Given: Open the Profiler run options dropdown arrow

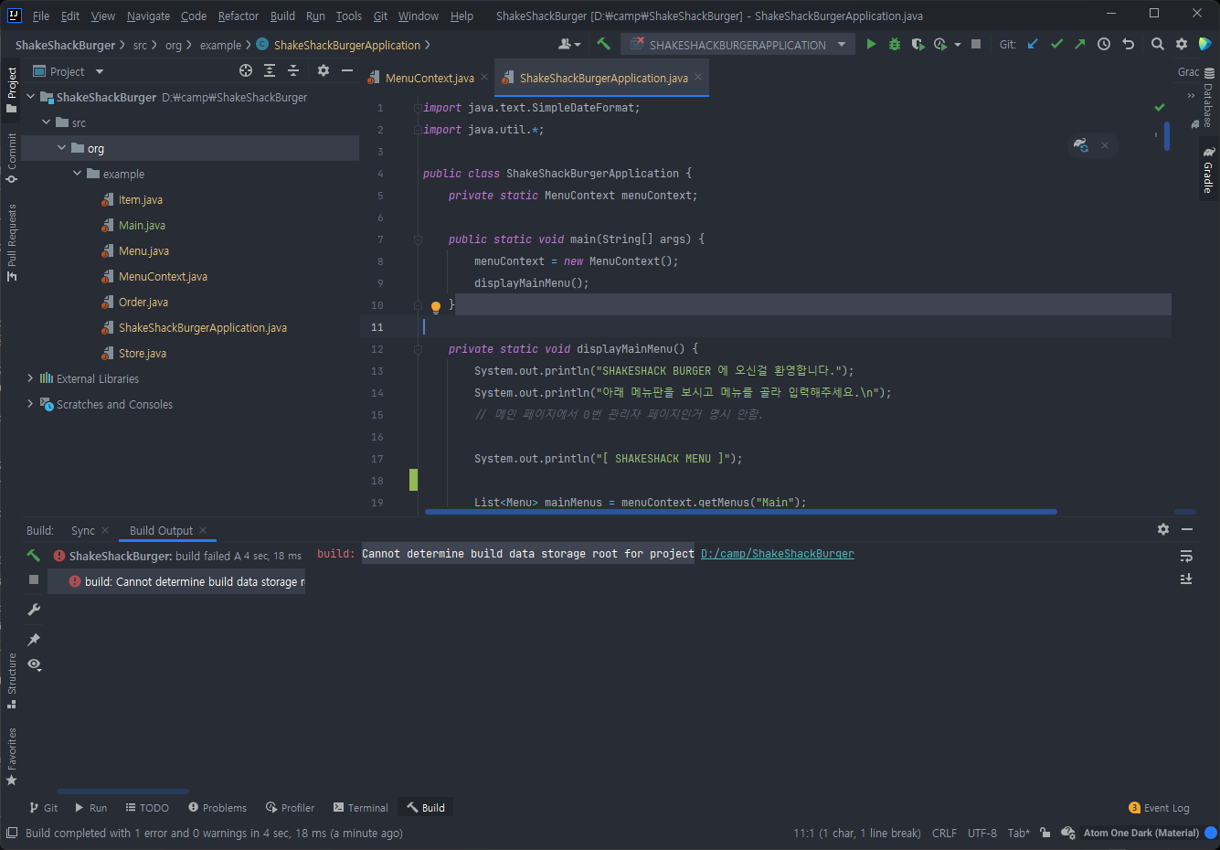Looking at the screenshot, I should tap(958, 44).
